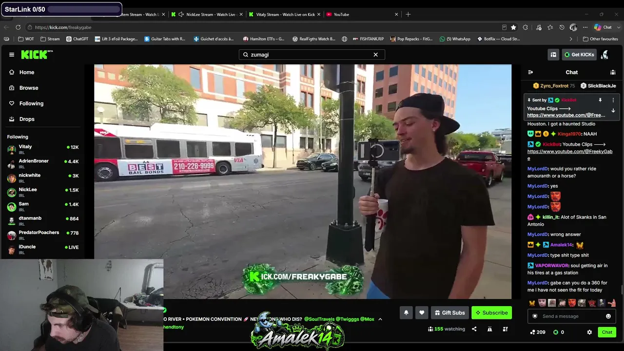Open PredatorPoachers channel from Following
624x351 pixels.
click(43, 235)
